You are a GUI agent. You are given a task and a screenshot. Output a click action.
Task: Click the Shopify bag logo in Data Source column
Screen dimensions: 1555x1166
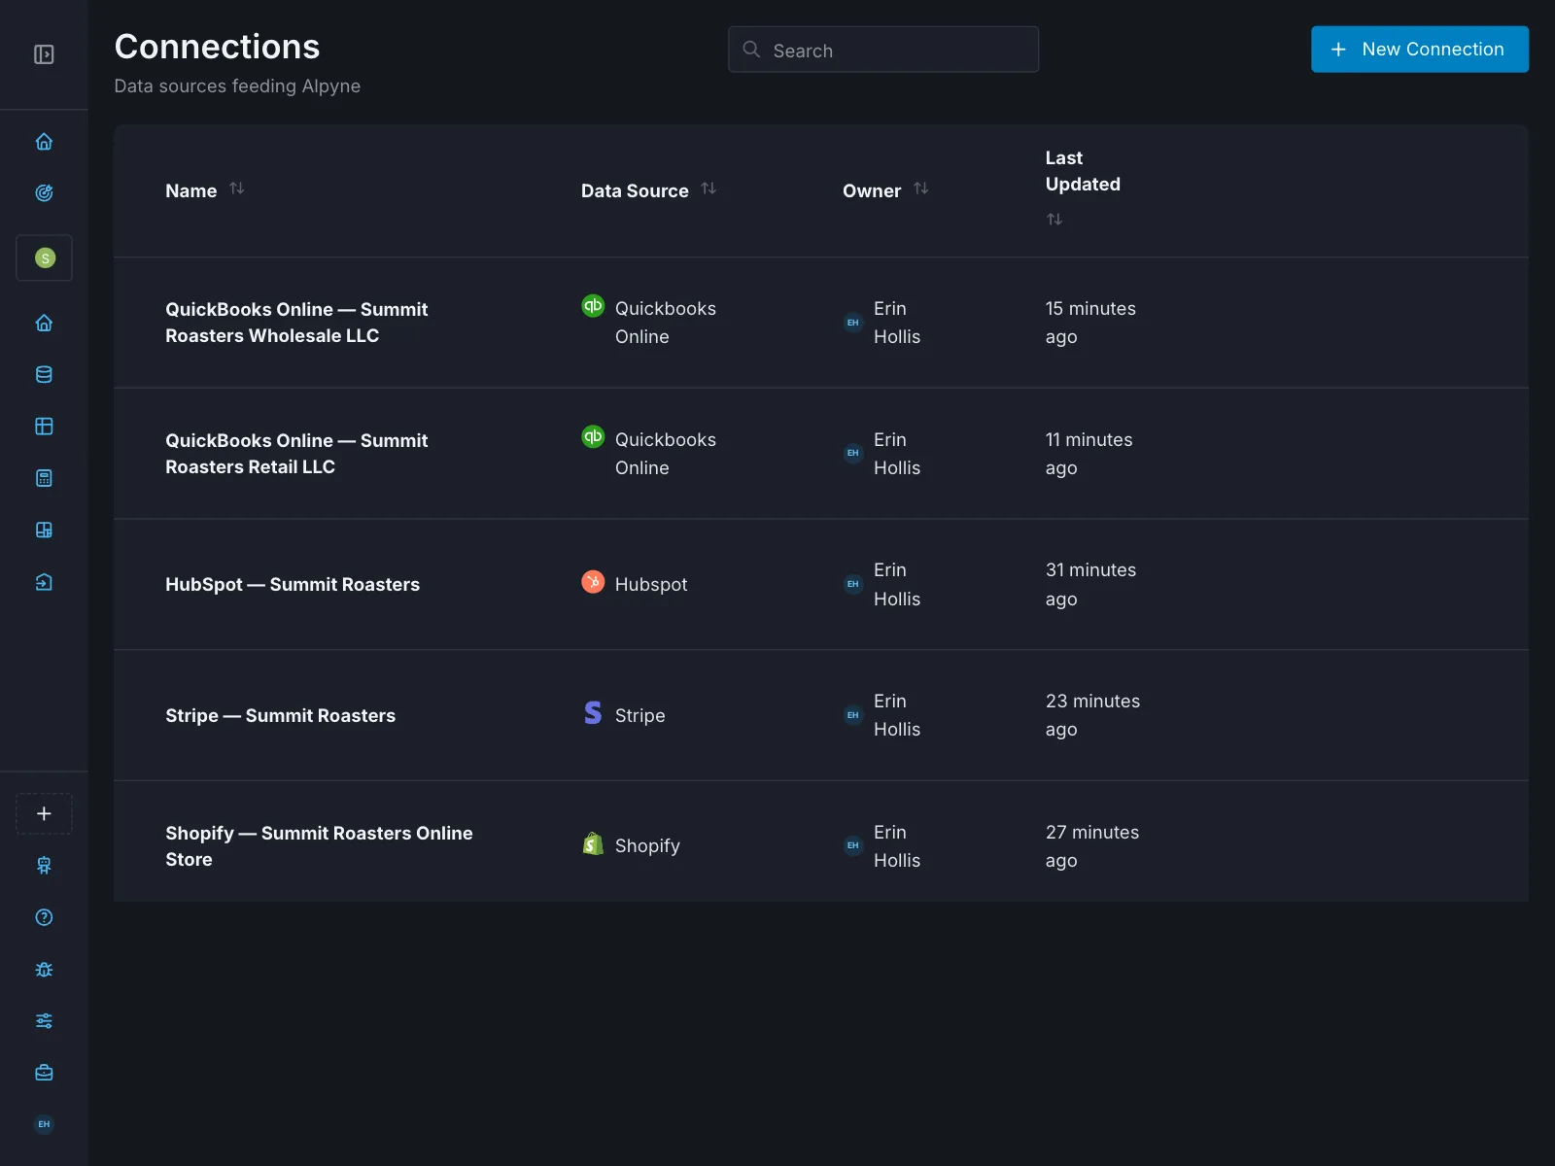(593, 843)
